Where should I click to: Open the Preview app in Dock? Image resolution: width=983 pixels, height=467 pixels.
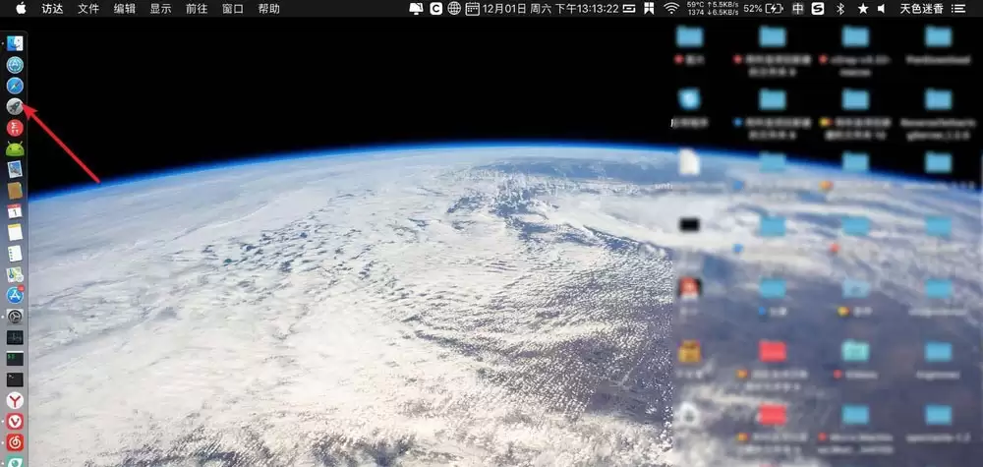click(15, 169)
